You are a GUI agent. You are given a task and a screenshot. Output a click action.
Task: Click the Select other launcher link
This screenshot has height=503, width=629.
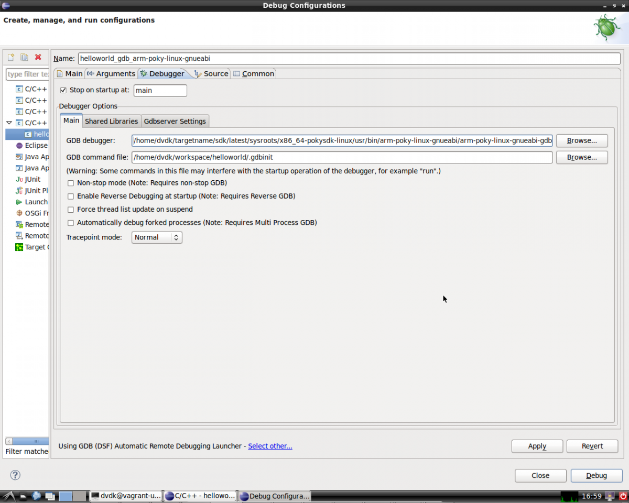[270, 446]
